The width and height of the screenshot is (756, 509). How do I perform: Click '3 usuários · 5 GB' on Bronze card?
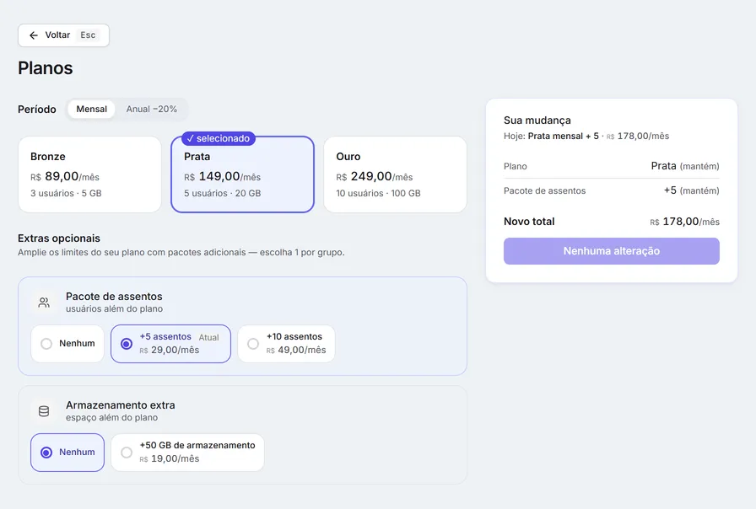[x=66, y=194]
